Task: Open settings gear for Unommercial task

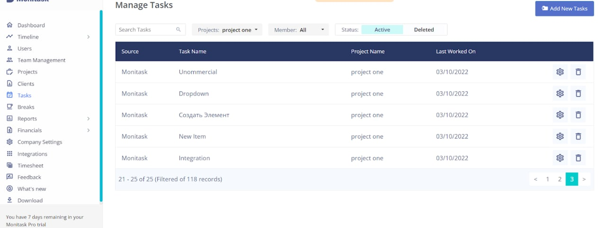Action: click(560, 72)
